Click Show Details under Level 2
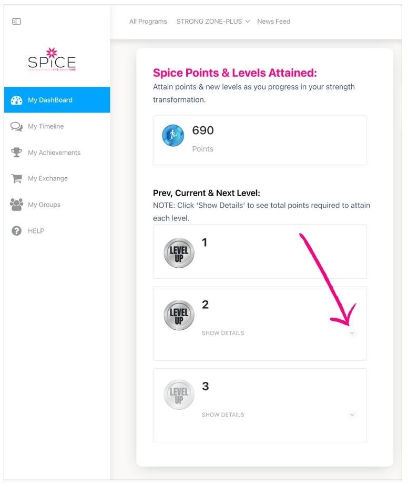 pos(223,333)
